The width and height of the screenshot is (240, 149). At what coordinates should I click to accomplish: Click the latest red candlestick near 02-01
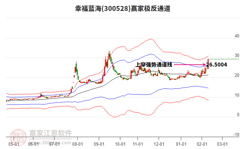tap(208, 64)
